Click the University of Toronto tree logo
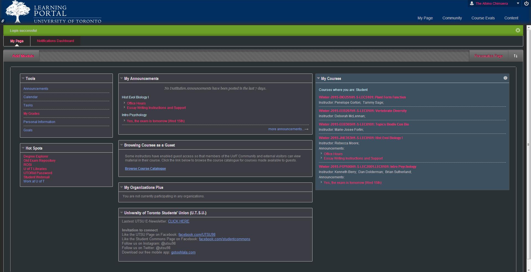 [x=18, y=12]
